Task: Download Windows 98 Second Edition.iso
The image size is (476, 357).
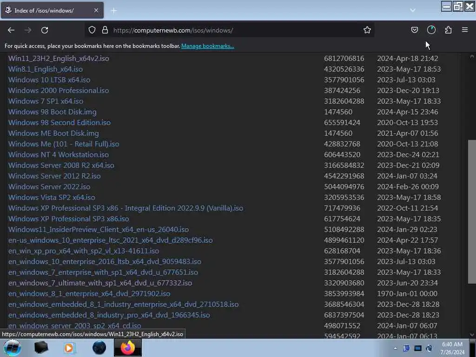Action: click(59, 122)
